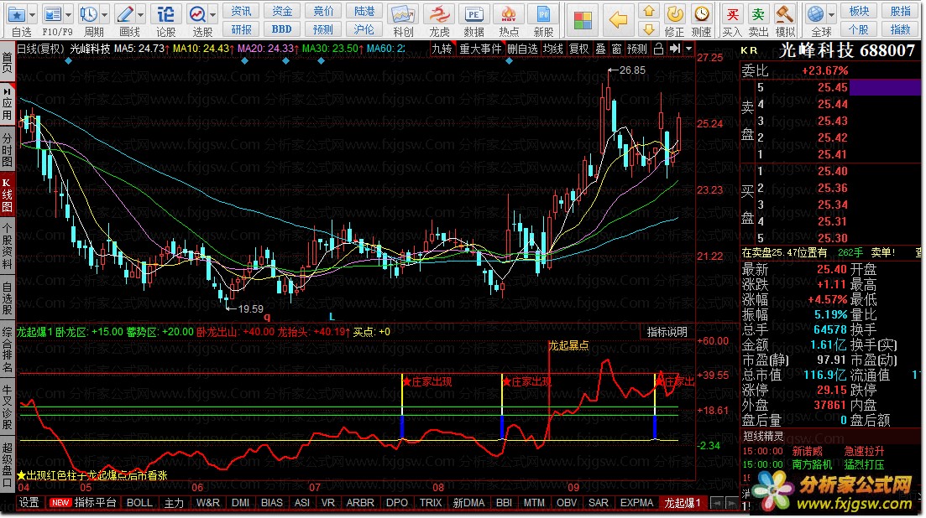Open the 选股 stock screener icon
This screenshot has height=518, width=926.
coord(197,14)
